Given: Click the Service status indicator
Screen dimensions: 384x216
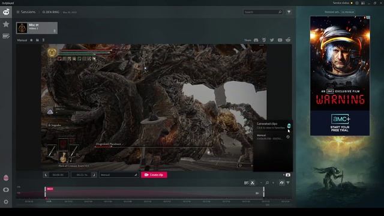Looking at the screenshot, I should click(342, 3).
